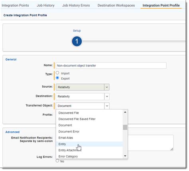The image size is (189, 171).
Task: Collapse the Transferred Object dropdown arrow
Action: click(107, 106)
